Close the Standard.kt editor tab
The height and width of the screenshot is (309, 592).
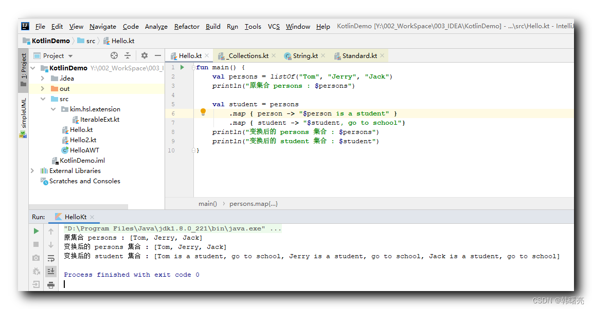click(x=383, y=56)
